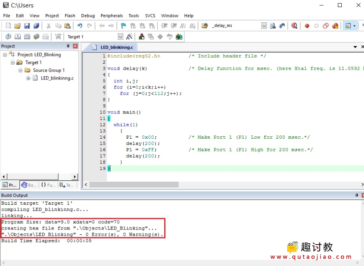Pin the Project panel
The image size is (364, 266).
point(68,46)
